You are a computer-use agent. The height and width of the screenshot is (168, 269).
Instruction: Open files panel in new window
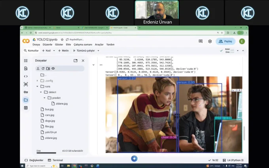[76, 60]
